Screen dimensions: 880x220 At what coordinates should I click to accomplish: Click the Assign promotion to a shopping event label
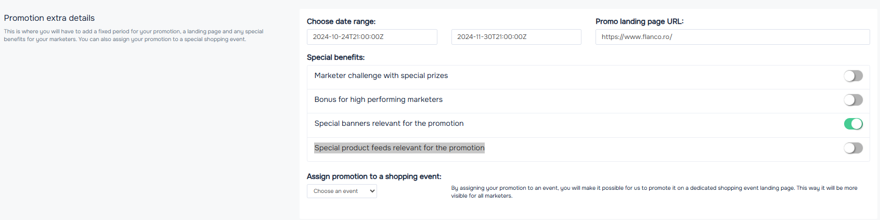click(374, 176)
